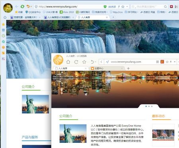Click the yellow star favorites icon in the left sidebar
Viewport: 179px width, 148px height.
(4, 24)
